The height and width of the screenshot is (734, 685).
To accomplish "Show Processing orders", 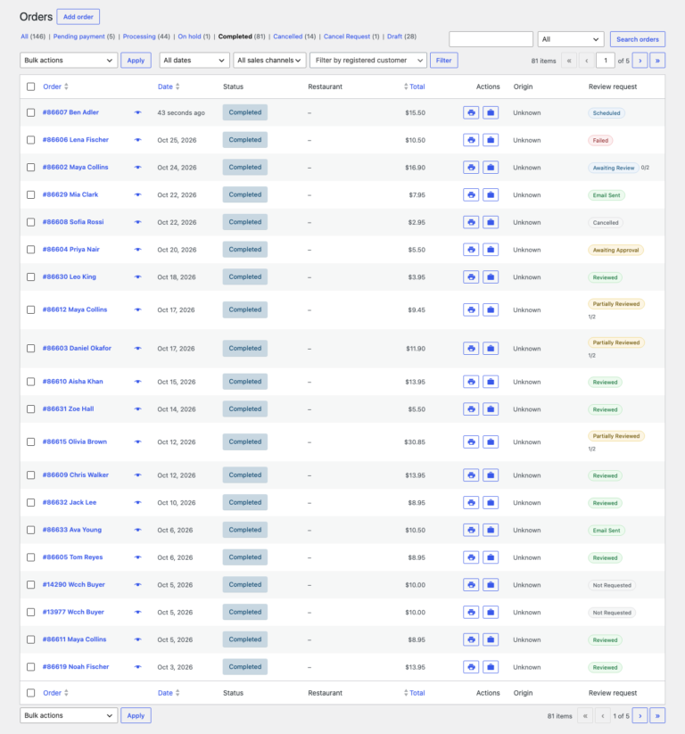I will tap(139, 37).
